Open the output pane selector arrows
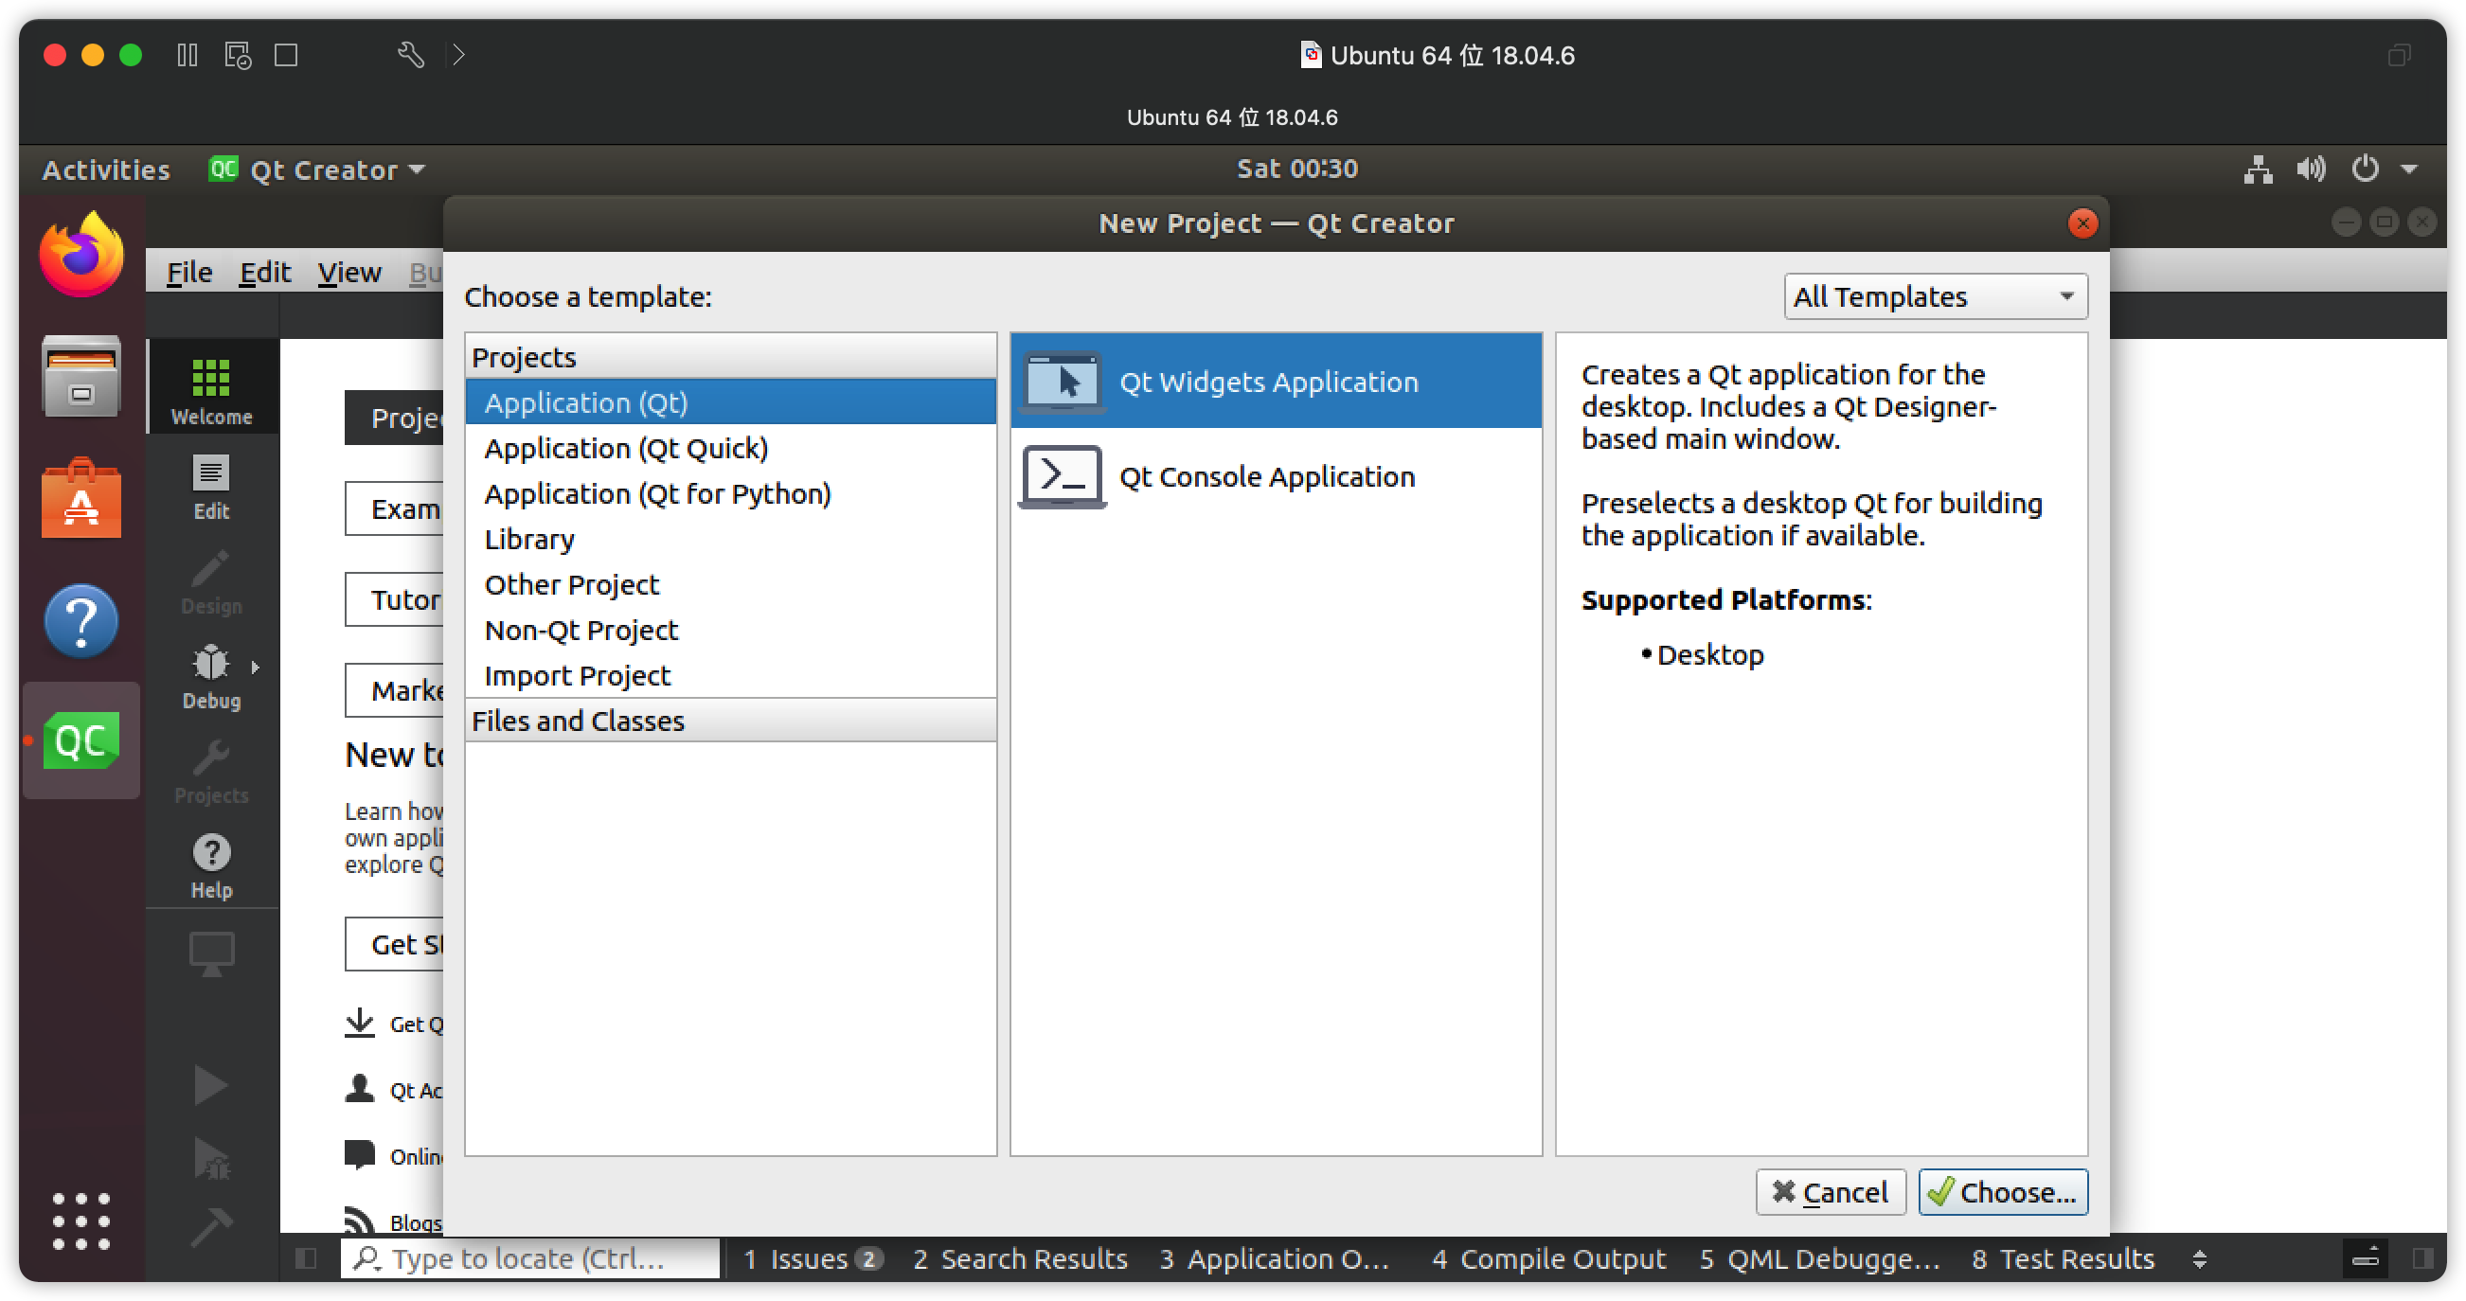This screenshot has width=2466, height=1301. click(2200, 1258)
